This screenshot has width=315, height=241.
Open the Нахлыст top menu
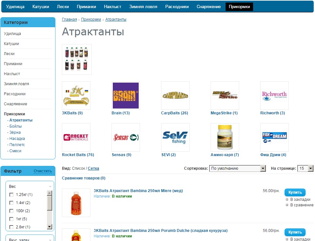[113, 6]
